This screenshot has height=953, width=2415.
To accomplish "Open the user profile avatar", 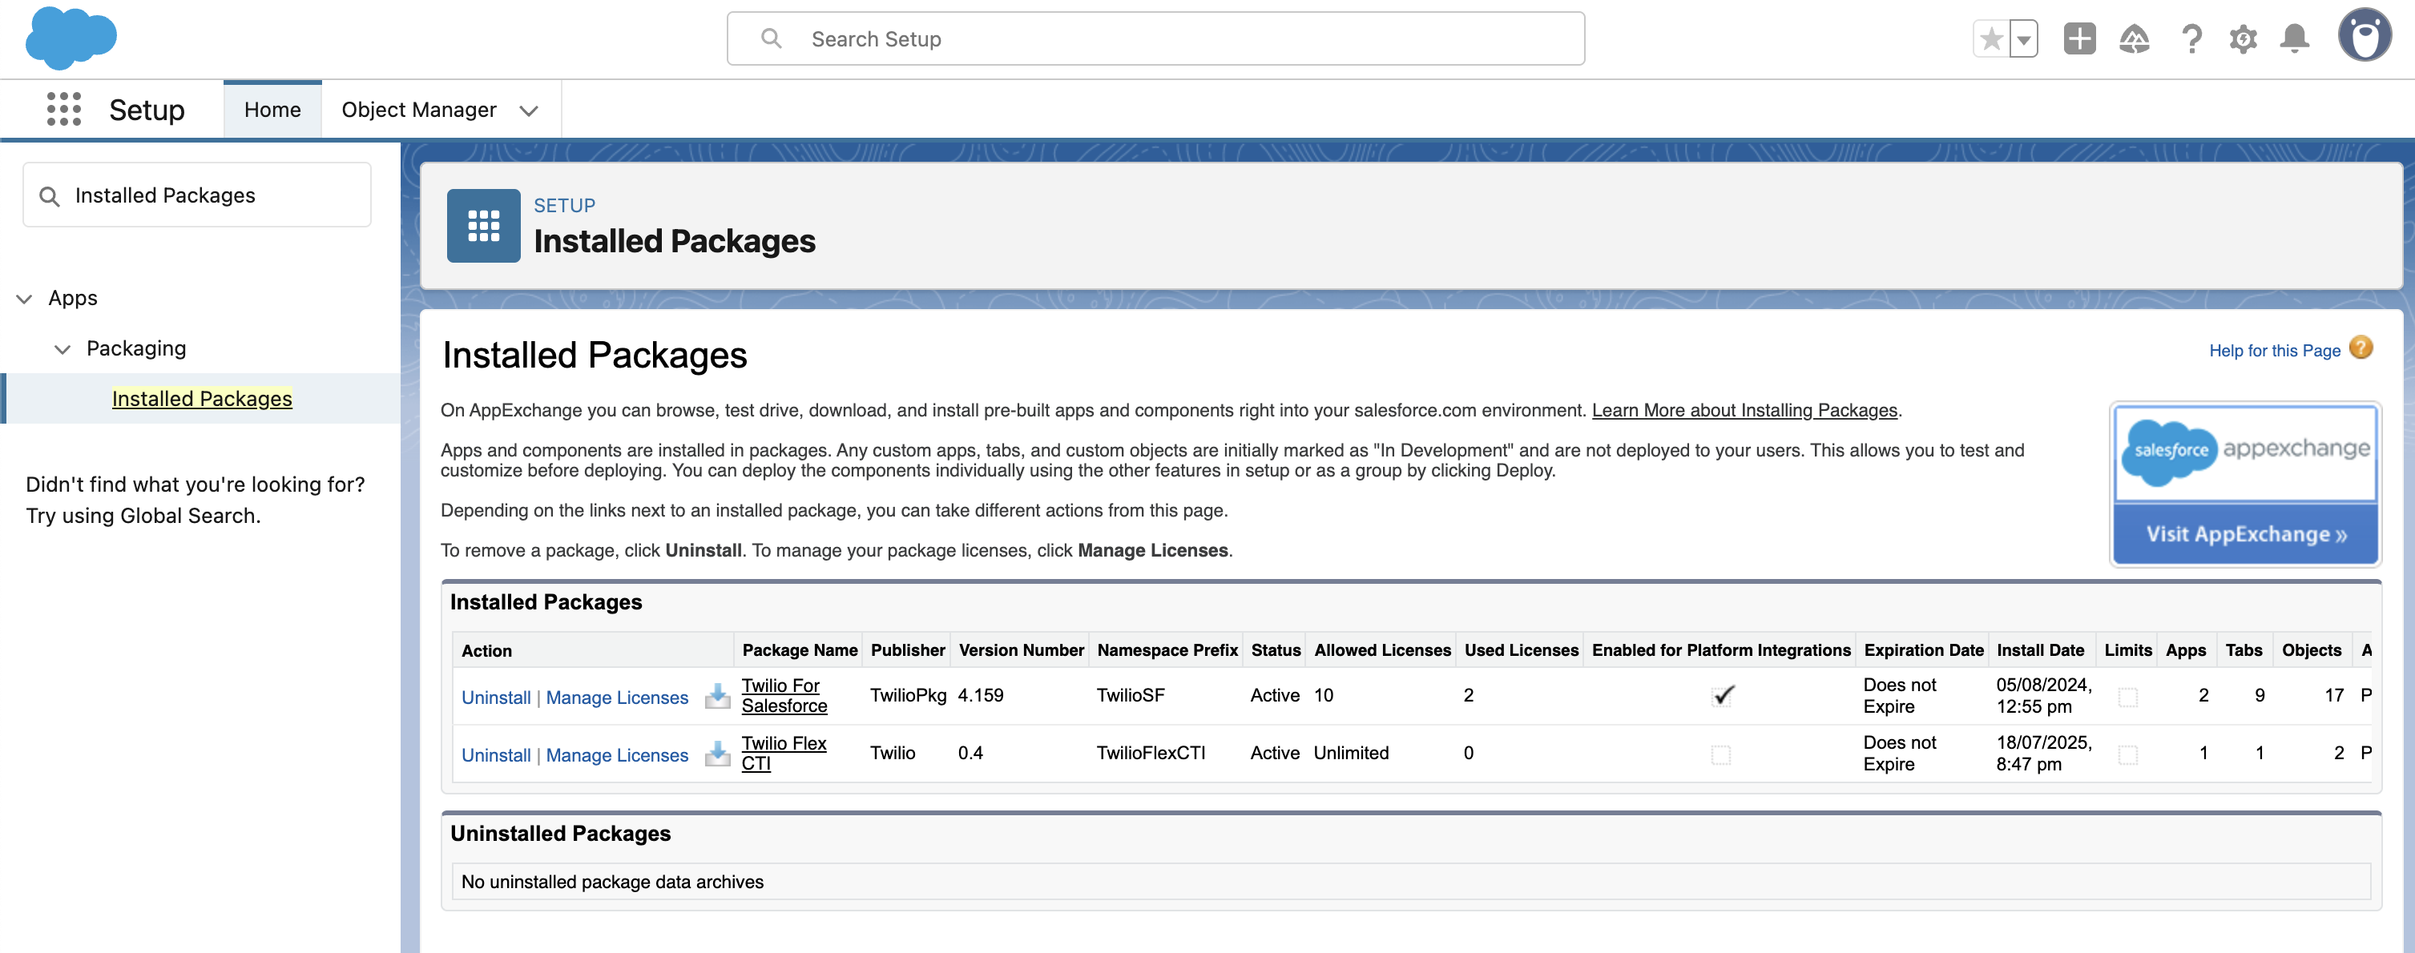I will click(2365, 35).
